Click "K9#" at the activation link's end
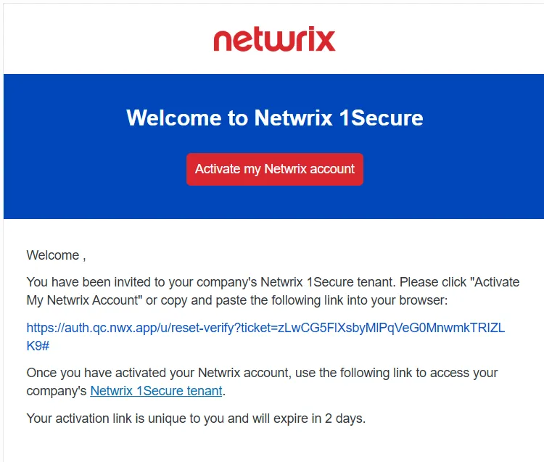Image resolution: width=544 pixels, height=462 pixels. tap(38, 345)
